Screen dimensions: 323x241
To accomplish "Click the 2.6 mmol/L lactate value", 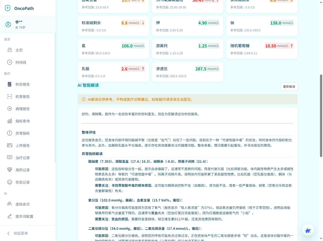I will [133, 69].
